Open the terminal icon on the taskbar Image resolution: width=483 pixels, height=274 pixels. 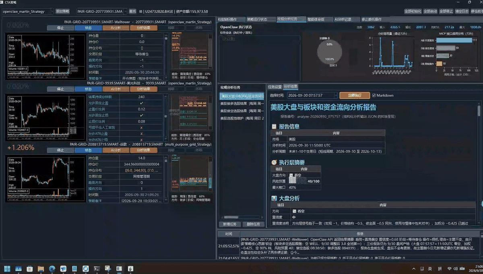pyautogui.click(x=97, y=268)
